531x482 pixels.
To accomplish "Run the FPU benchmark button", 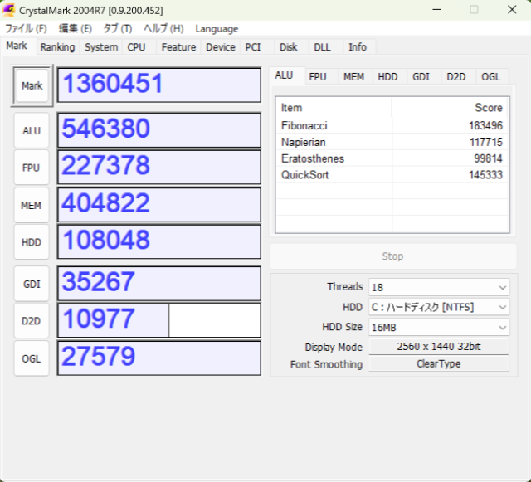I will (x=32, y=168).
